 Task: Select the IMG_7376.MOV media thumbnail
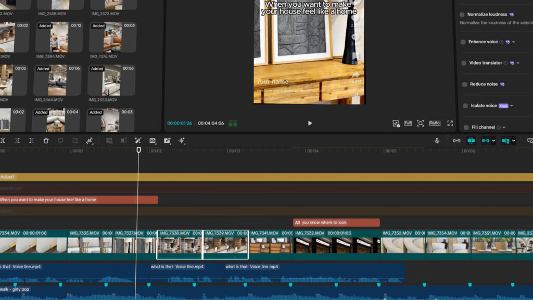[112, 37]
